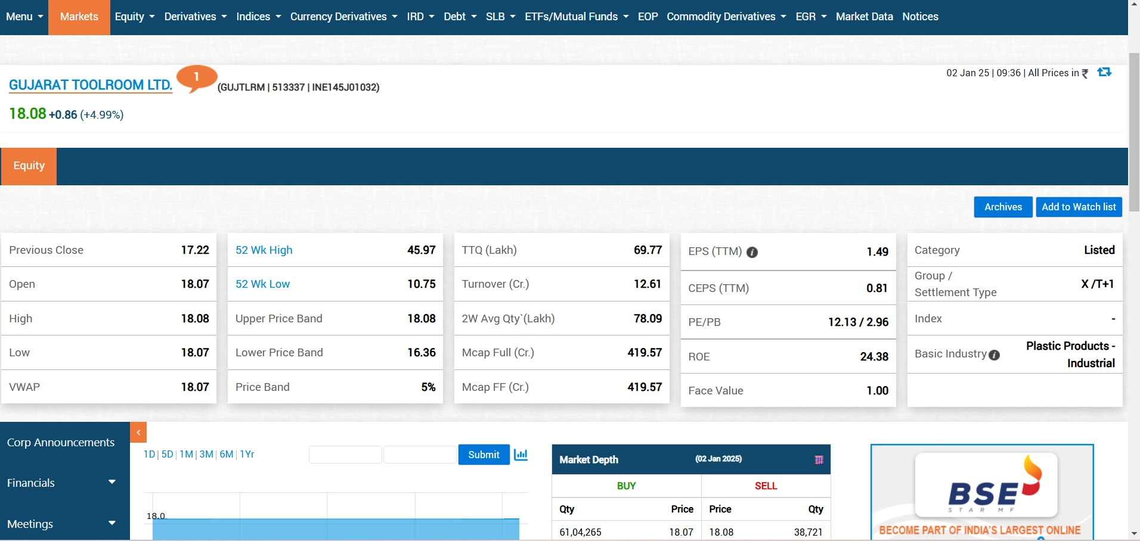This screenshot has height=541, width=1140.
Task: Click the BSE StAR MF banner
Action: point(981,492)
